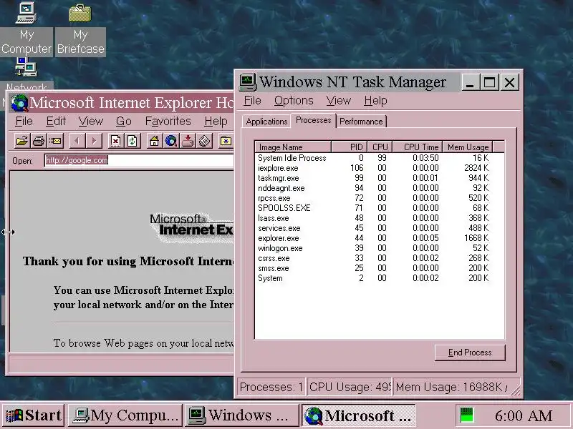Click Processes count in Task Manager status bar

271,387
